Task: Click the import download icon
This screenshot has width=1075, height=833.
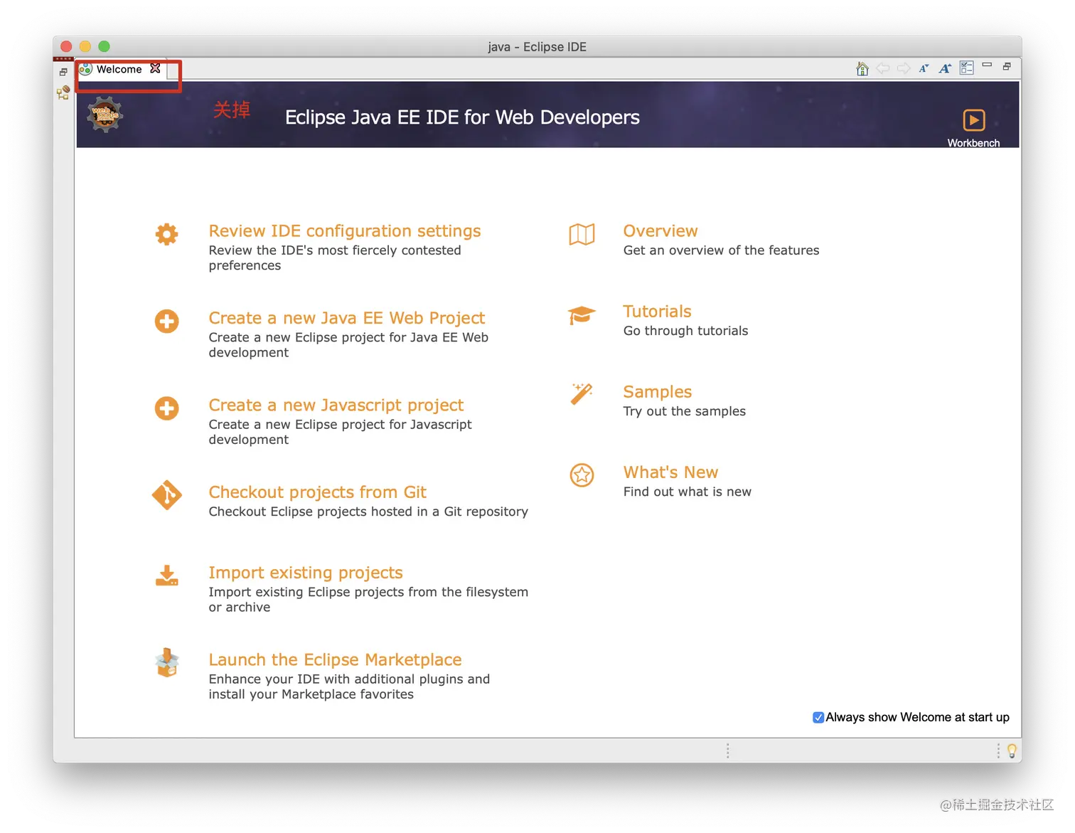Action: 167,575
